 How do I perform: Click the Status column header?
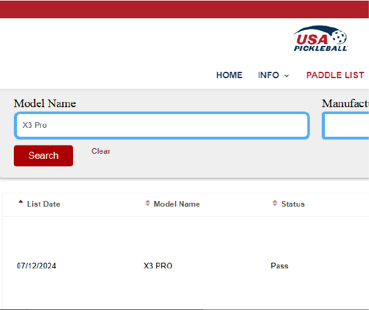293,204
